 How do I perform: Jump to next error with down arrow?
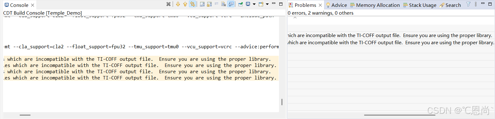pos(178,4)
